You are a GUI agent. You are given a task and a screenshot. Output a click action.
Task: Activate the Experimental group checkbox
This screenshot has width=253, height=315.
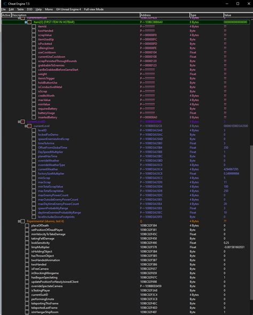tap(23, 221)
